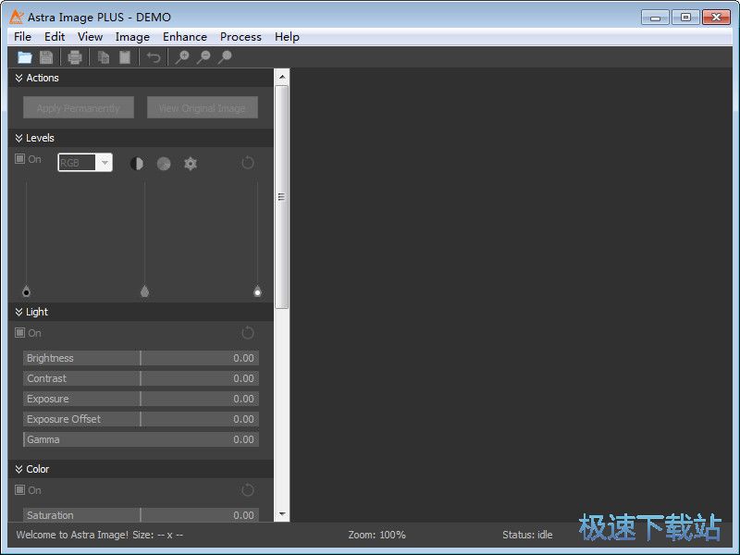The image size is (740, 555).
Task: Reset Levels with circular arrow icon
Action: point(248,163)
